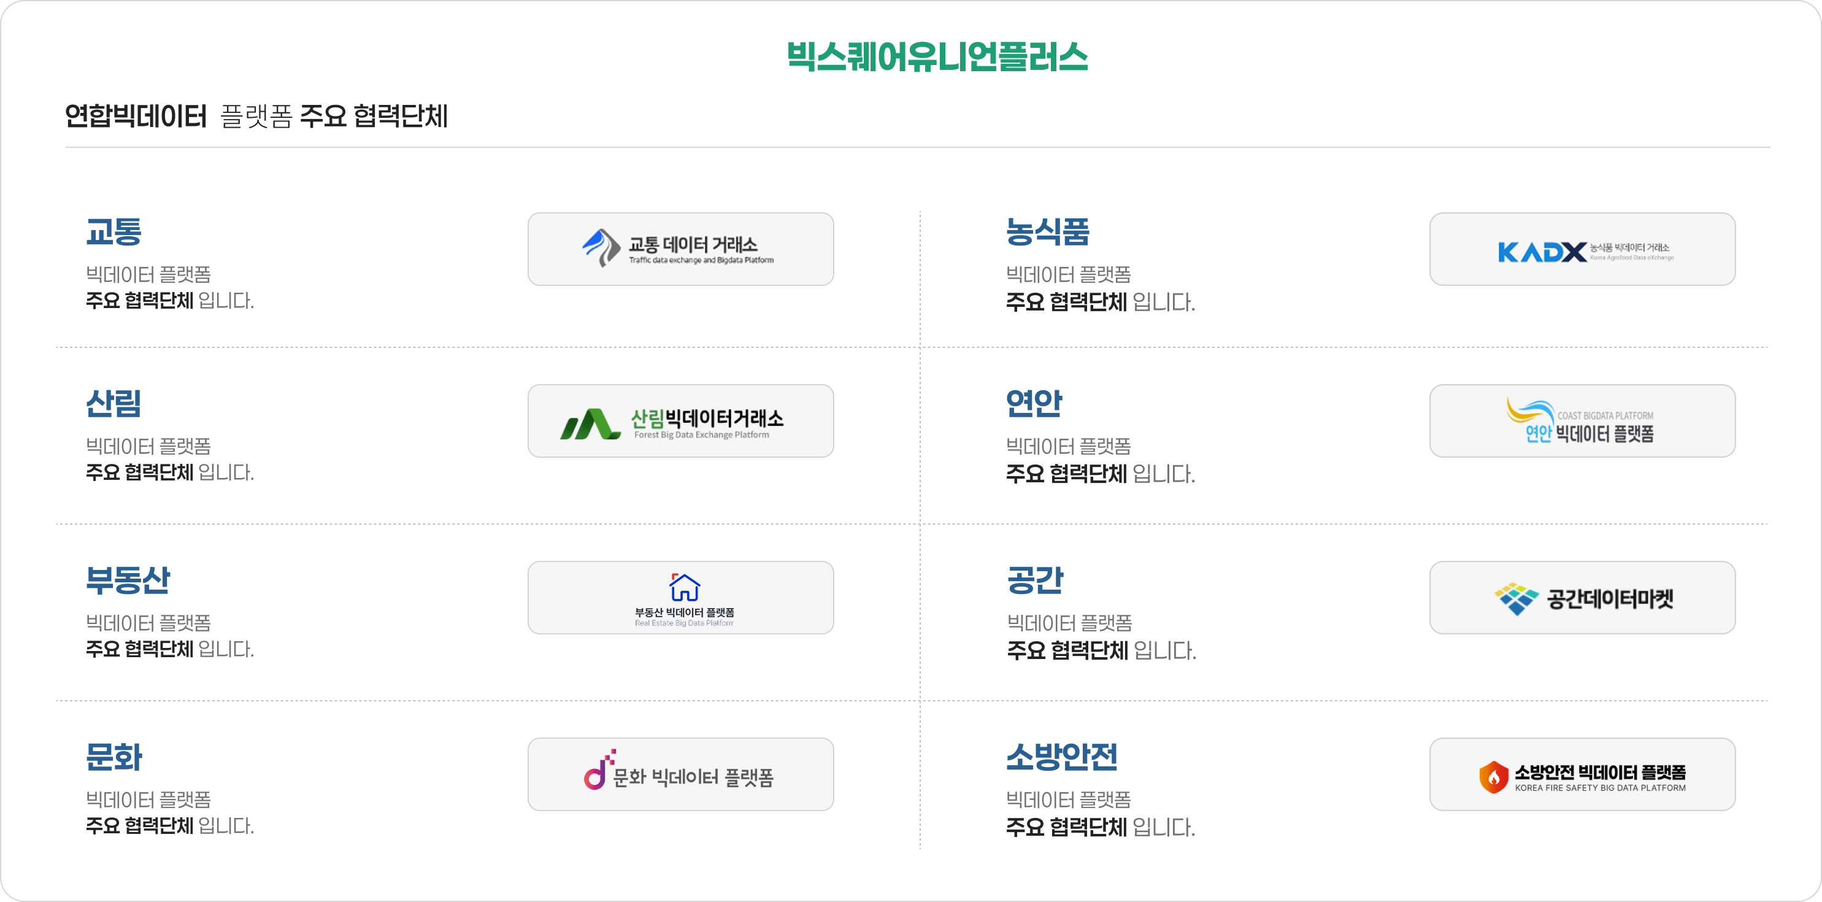Select the 산림 category heading
The height and width of the screenshot is (902, 1822).
(x=114, y=404)
